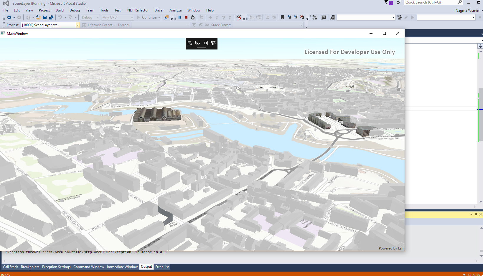Expand the Continue button dropdown arrow
The image size is (483, 276).
[x=159, y=17]
